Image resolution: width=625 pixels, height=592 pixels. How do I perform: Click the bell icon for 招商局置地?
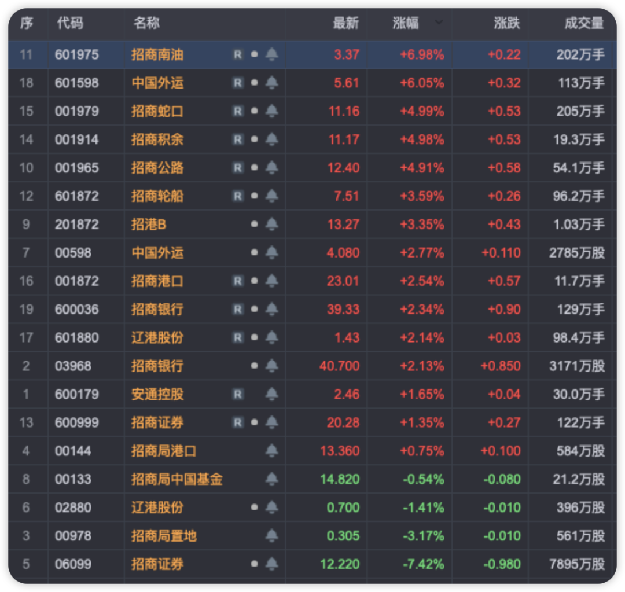coord(271,536)
